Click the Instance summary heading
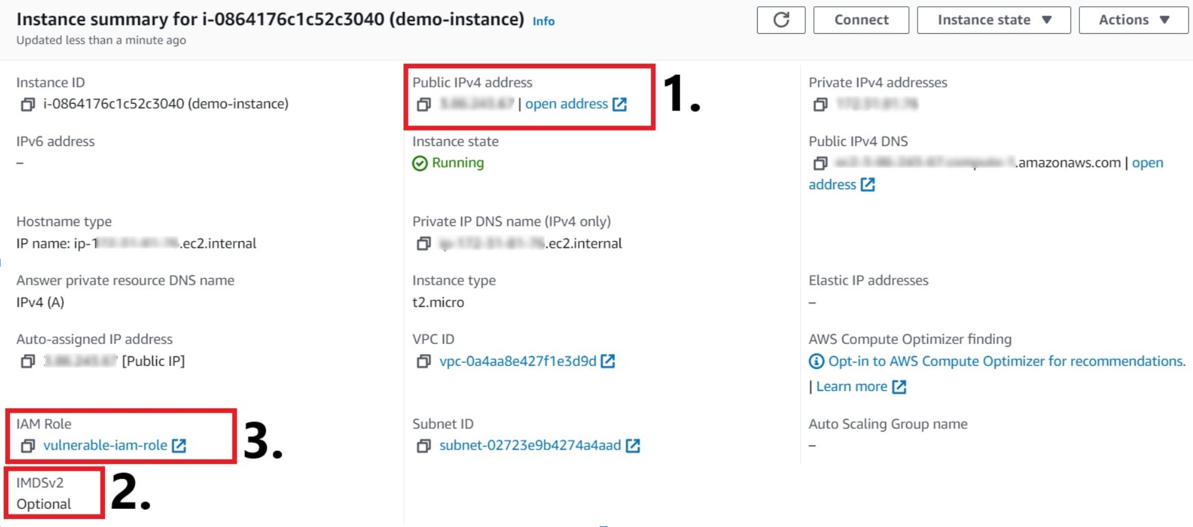The height and width of the screenshot is (527, 1193). 270,19
